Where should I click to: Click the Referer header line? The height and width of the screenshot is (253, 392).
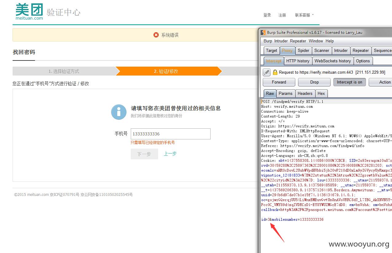click(313, 146)
